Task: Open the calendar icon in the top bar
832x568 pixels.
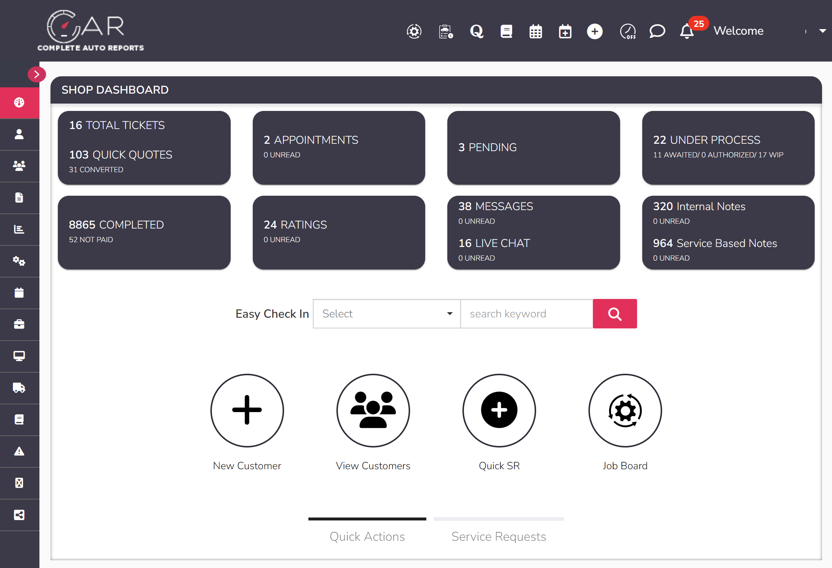Action: 535,31
